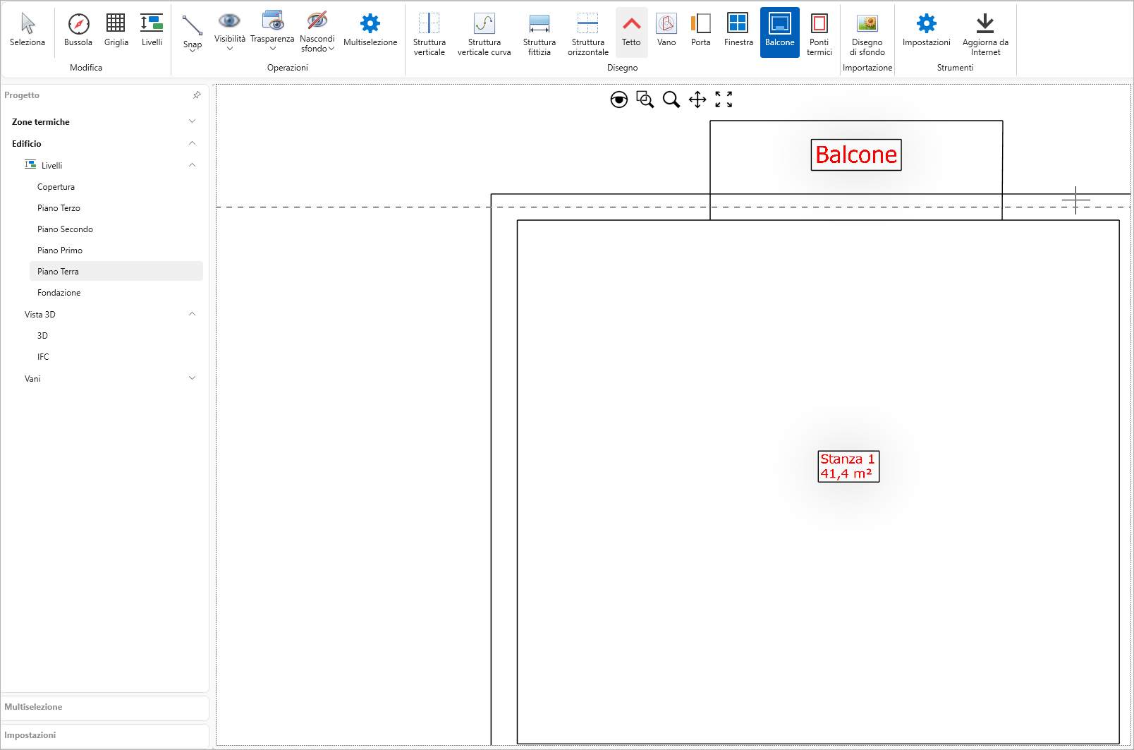Image resolution: width=1134 pixels, height=750 pixels.
Task: Click the Stanza 1 room label
Action: coord(848,466)
